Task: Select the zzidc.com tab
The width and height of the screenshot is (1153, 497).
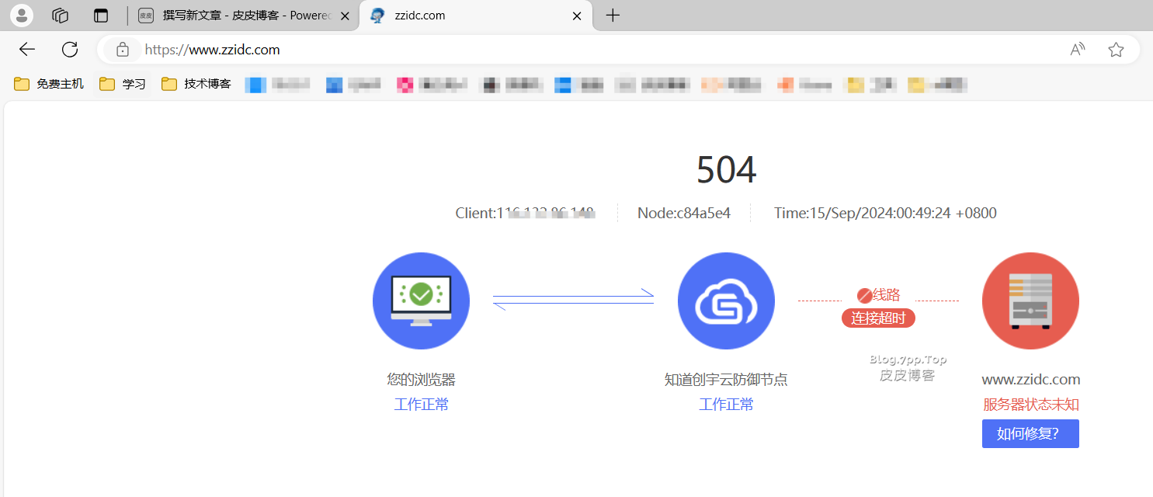Action: click(x=477, y=16)
